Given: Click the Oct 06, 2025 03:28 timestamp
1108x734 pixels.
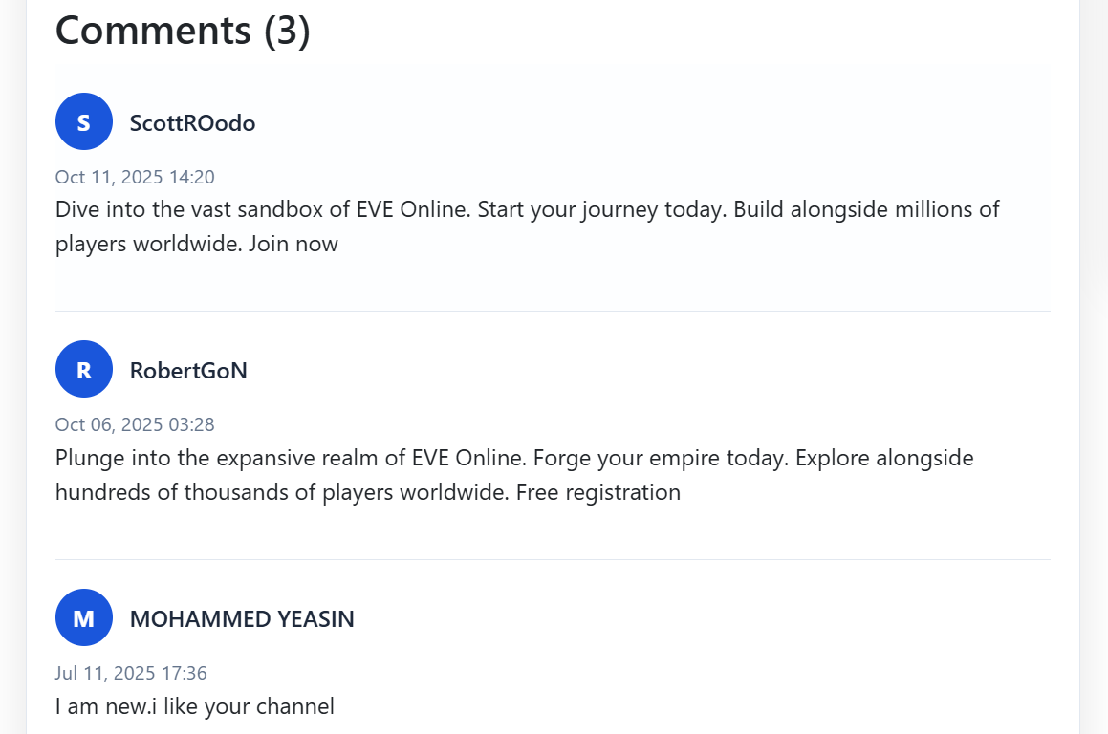Looking at the screenshot, I should click(135, 424).
